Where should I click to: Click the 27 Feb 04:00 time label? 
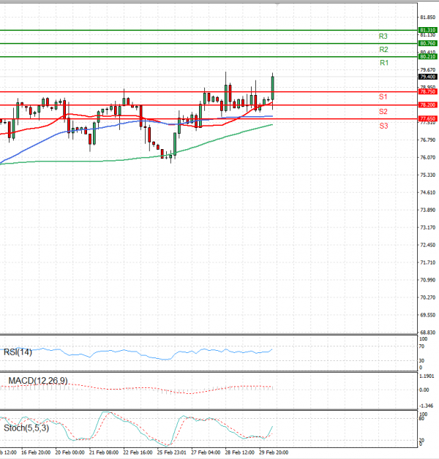click(206, 452)
